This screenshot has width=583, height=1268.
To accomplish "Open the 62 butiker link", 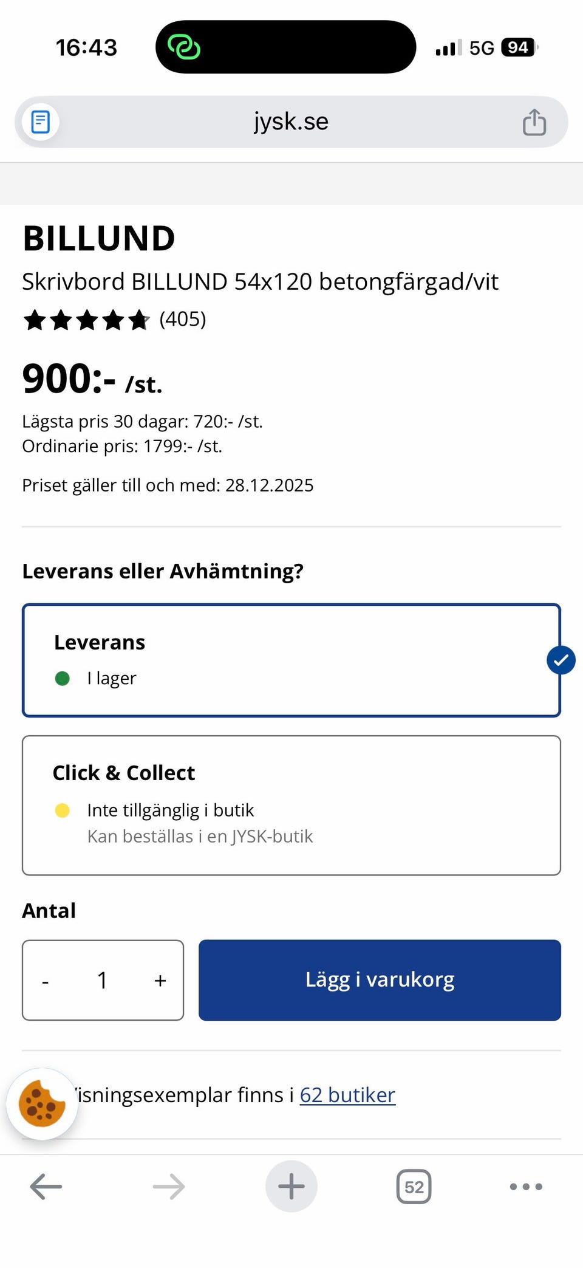I will (x=347, y=1095).
